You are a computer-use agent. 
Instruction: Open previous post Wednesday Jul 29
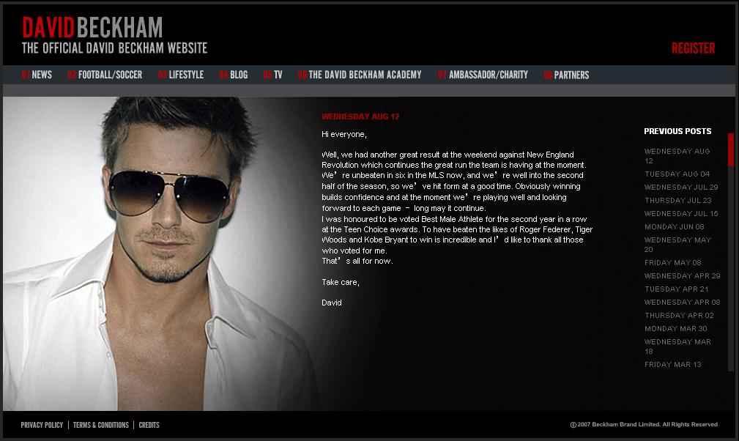[681, 187]
